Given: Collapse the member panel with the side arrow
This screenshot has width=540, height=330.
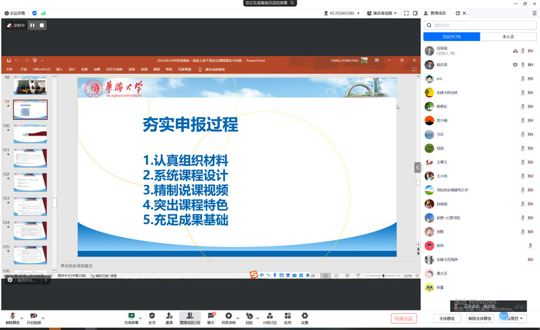Looking at the screenshot, I should (418, 167).
